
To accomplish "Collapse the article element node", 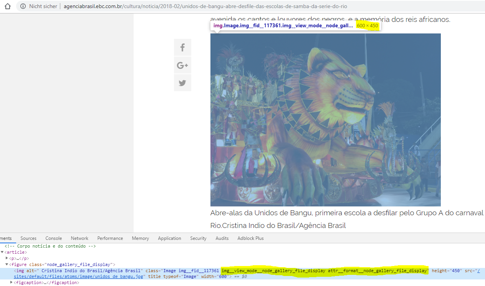I will coord(2,252).
